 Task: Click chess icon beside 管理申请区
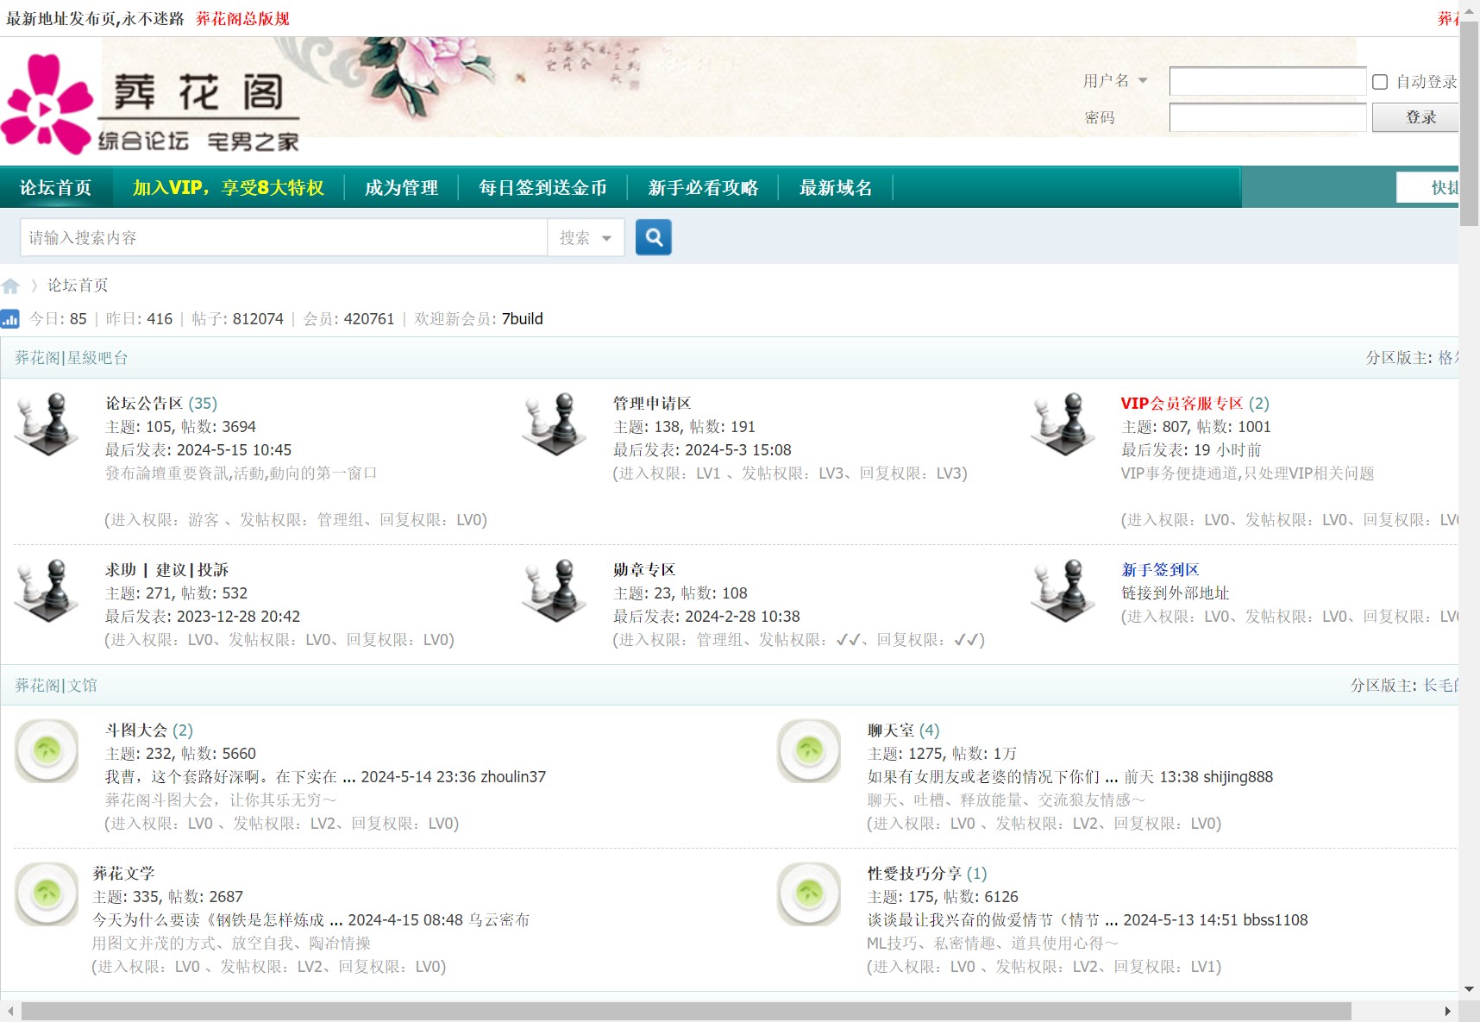555,424
